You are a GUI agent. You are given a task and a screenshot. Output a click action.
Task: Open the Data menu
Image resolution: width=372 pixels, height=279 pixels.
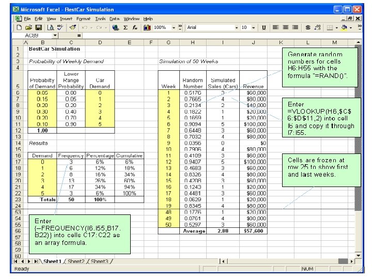tap(114, 19)
